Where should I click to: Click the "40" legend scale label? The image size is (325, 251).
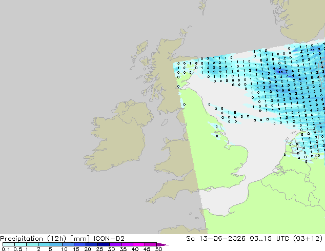point(135,249)
